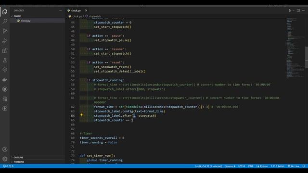Click 'resume' string on line 50
Image resolution: width=308 pixels, height=173 pixels.
pyautogui.click(x=117, y=49)
